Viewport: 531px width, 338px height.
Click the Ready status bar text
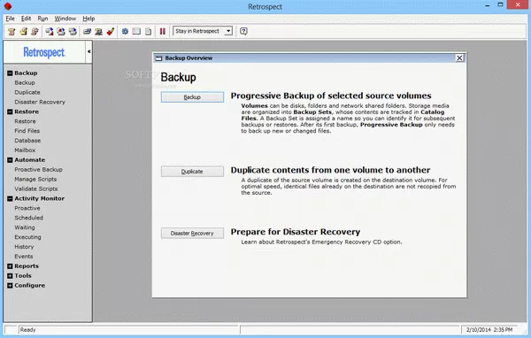[27, 330]
